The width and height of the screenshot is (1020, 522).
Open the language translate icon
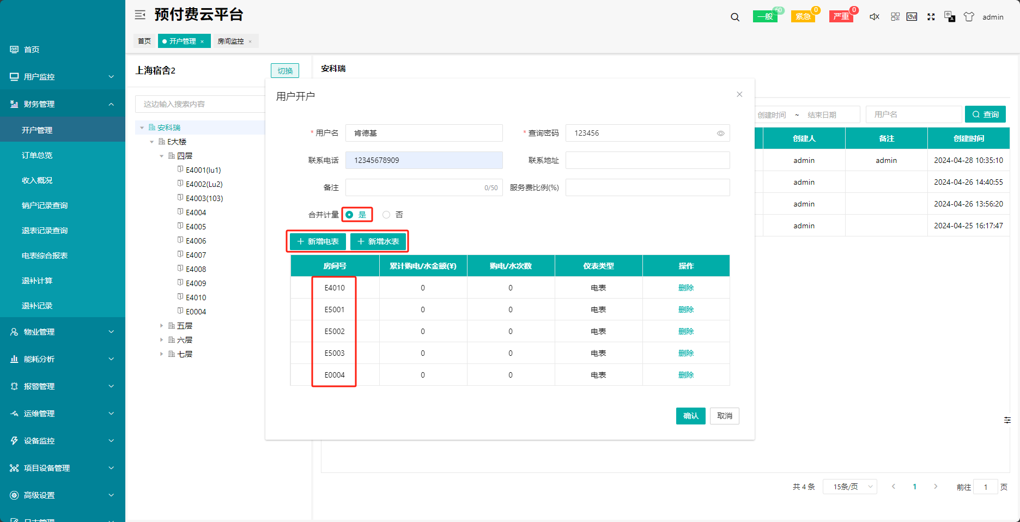click(950, 17)
